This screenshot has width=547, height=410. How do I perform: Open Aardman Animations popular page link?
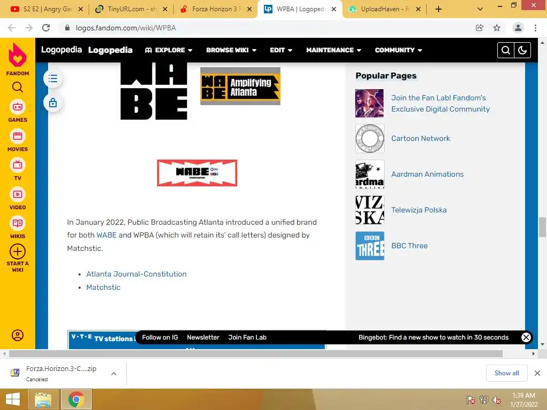tap(427, 174)
